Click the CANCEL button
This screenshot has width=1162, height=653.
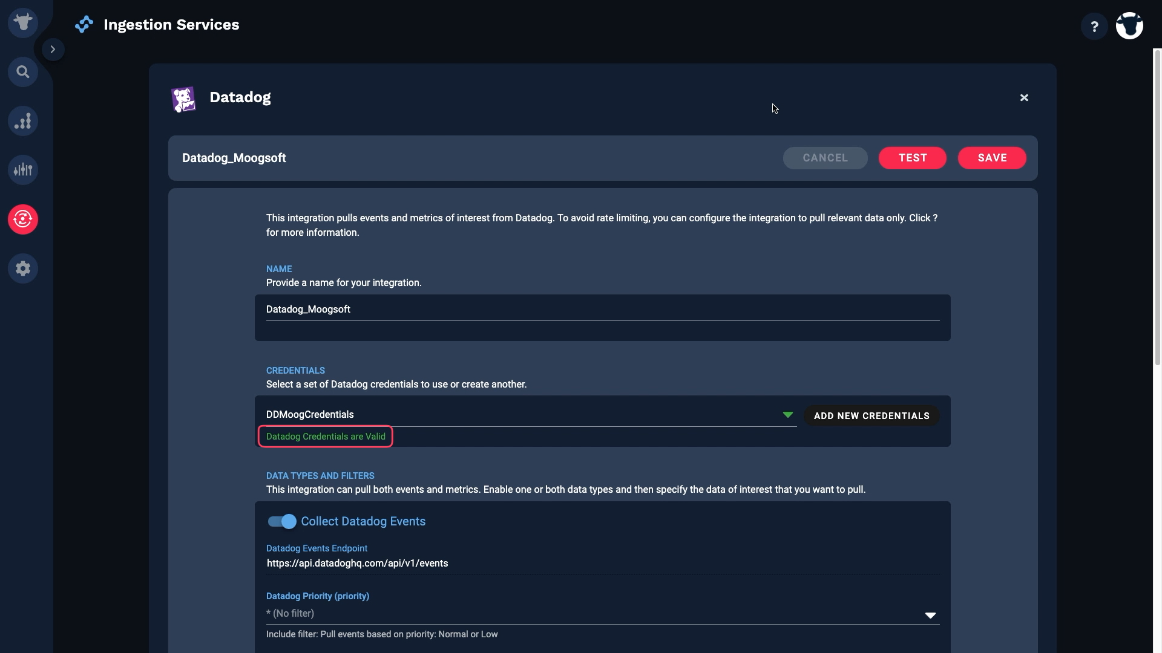(x=825, y=158)
